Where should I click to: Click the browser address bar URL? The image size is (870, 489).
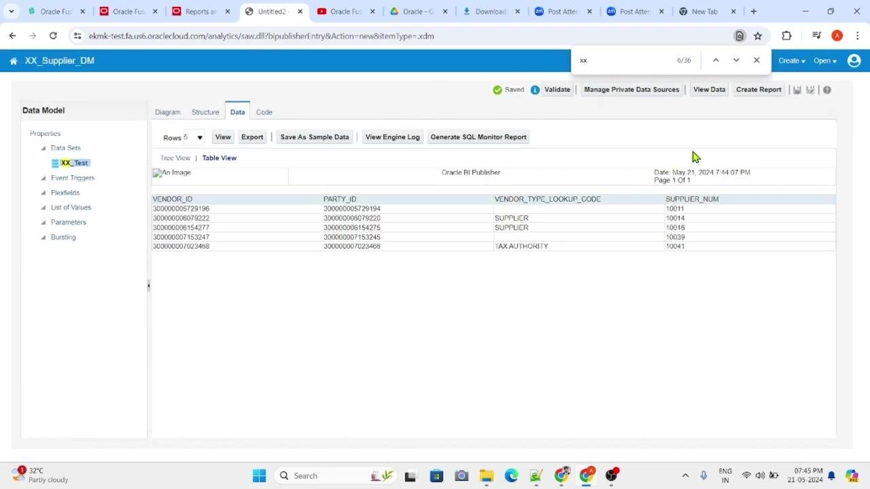(x=262, y=36)
